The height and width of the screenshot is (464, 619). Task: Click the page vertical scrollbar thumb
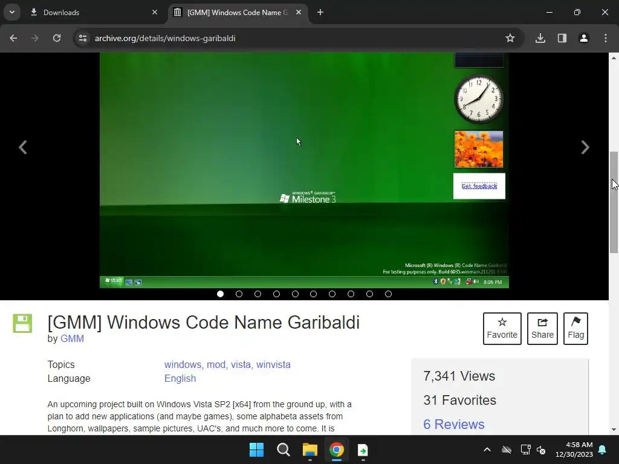coord(614,202)
